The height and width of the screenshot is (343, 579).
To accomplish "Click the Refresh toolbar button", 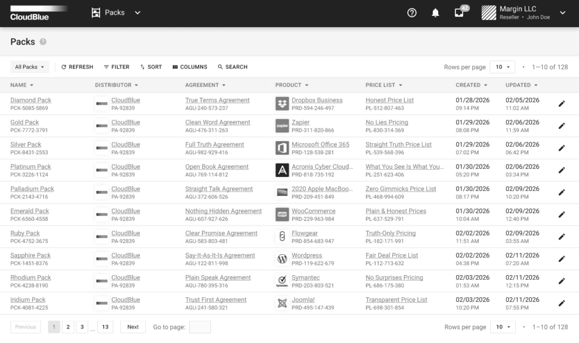I will click(77, 67).
